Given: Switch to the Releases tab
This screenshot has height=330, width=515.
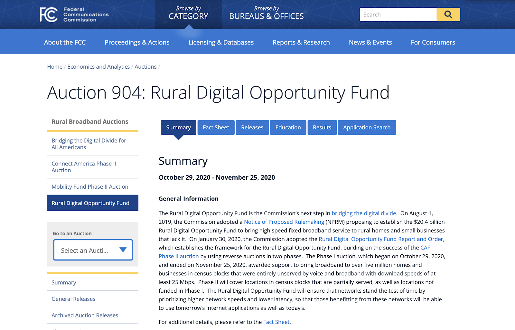Looking at the screenshot, I should tap(252, 127).
